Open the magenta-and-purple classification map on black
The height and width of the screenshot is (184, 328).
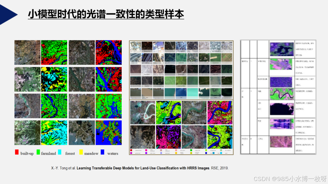point(168,137)
